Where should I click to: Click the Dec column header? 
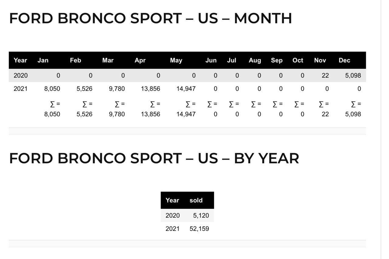(x=344, y=60)
